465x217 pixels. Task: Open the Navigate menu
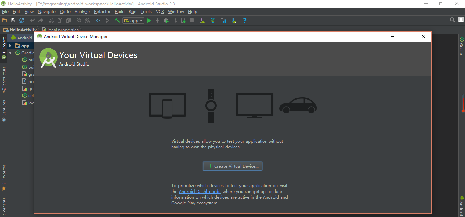[x=47, y=11]
